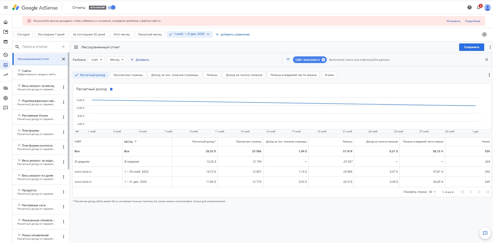The height and width of the screenshot is (243, 493).
Task: Toggle the beta version reports switch
Action: [x=112, y=7]
